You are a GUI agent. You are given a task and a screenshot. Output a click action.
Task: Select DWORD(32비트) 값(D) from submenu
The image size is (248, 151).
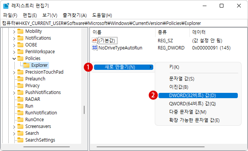[x=198, y=96]
